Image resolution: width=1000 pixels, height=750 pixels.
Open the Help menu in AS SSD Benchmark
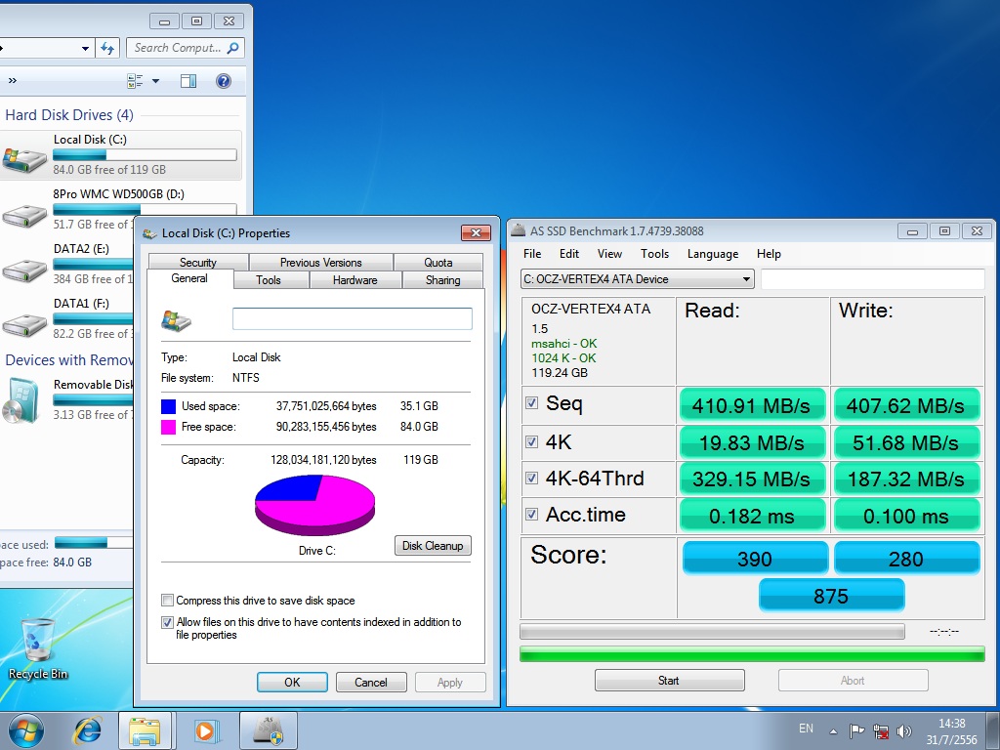tap(769, 254)
